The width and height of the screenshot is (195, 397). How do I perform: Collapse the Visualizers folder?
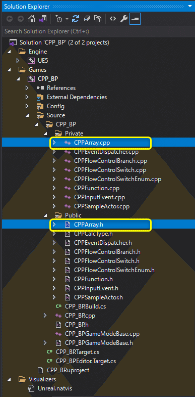click(x=9, y=379)
